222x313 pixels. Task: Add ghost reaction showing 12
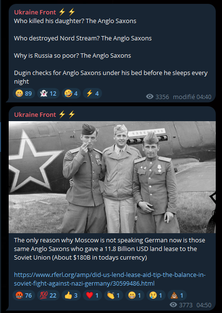point(48,93)
